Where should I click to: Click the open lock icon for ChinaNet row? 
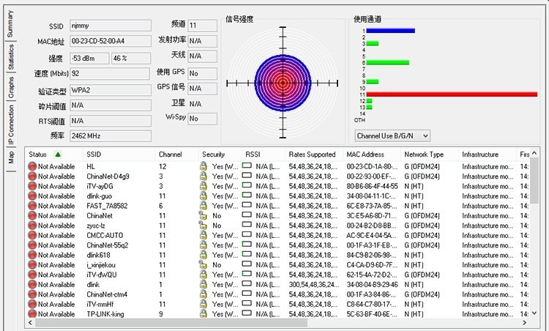tap(203, 215)
